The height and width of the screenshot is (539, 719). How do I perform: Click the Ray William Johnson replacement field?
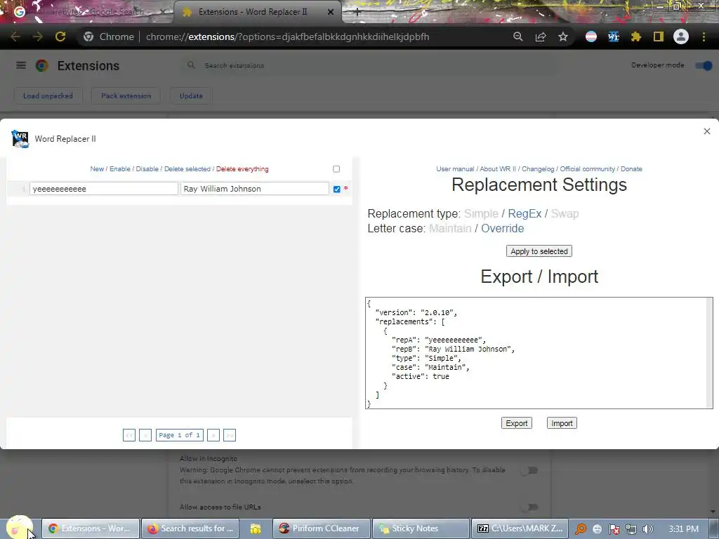tap(254, 189)
